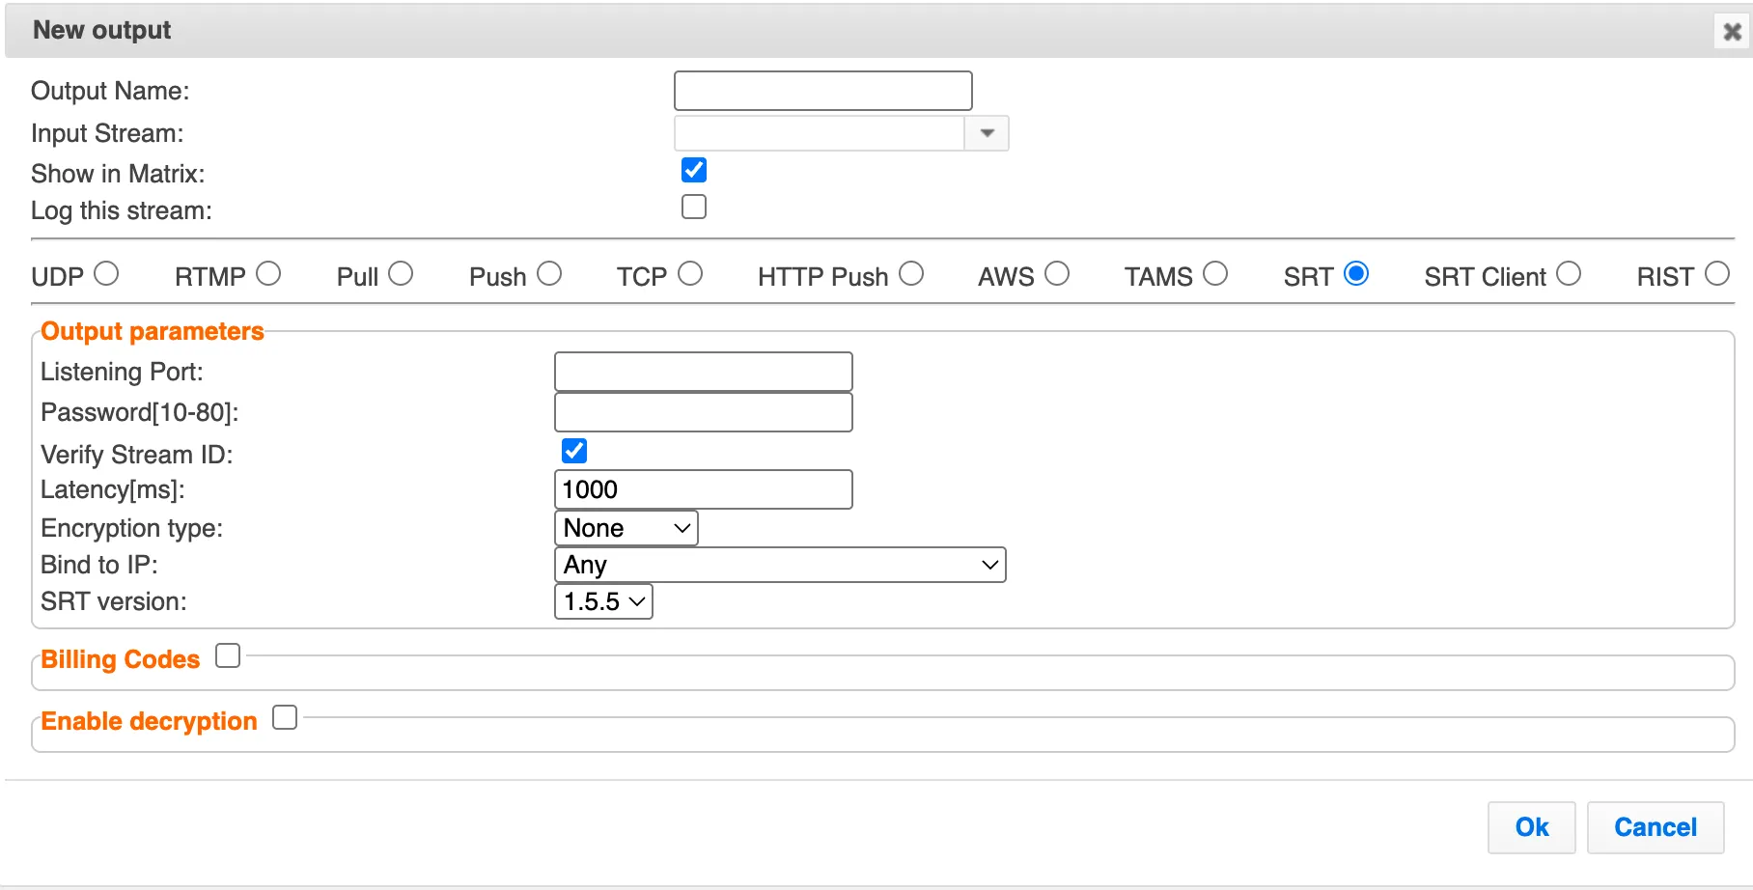Open the SRT version 1.5.5 dropdown

pyautogui.click(x=604, y=601)
